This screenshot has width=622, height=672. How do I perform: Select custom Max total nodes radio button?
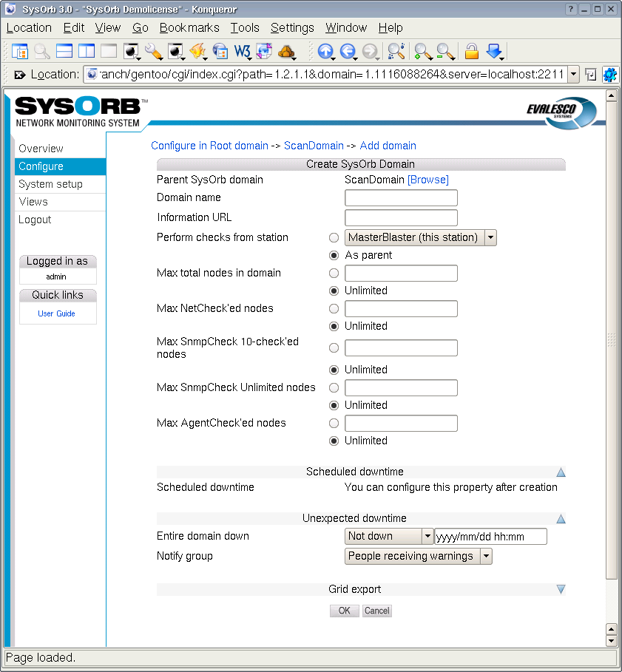click(x=334, y=273)
